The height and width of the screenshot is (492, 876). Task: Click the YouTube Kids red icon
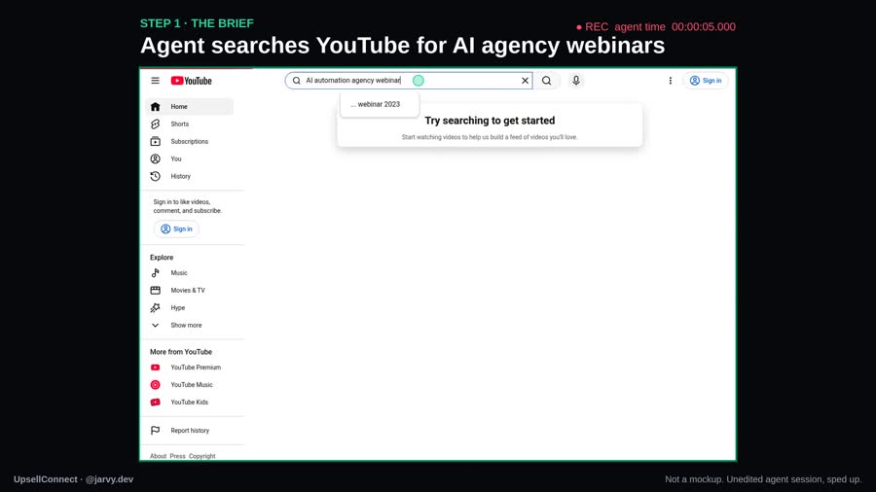coord(156,403)
